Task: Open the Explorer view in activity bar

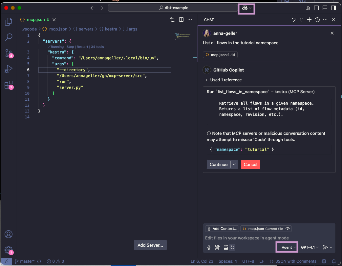Action: click(9, 22)
